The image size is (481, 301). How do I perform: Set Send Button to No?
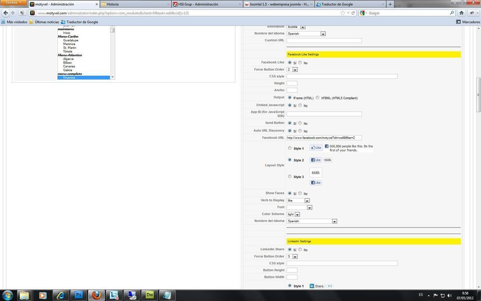[300, 123]
